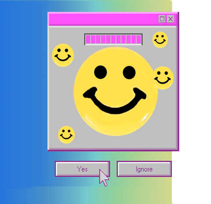211x204 pixels.
Task: Click the pink progress bar
Action: (x=113, y=39)
